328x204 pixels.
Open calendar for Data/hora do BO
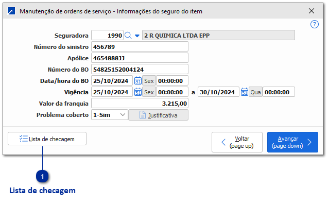pos(138,81)
